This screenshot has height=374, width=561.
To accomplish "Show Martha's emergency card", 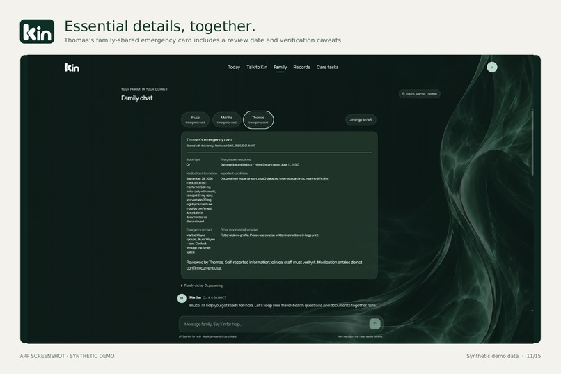I will [226, 120].
